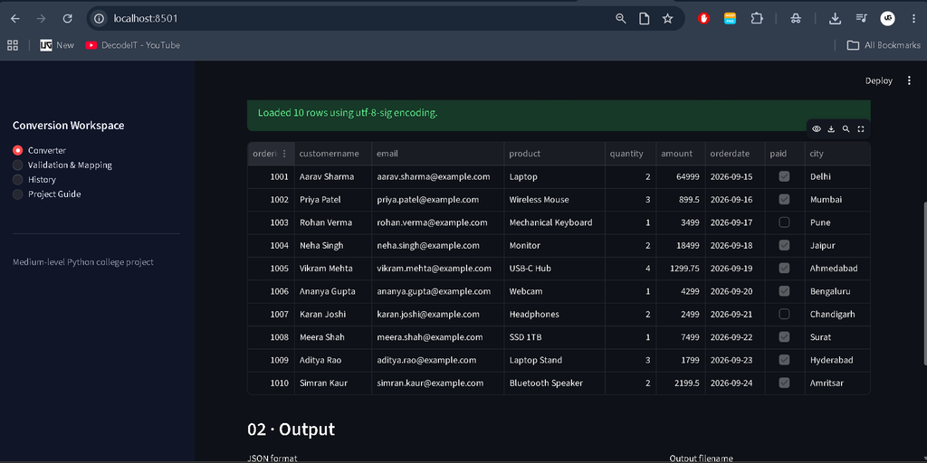Sort by product column header
This screenshot has width=927, height=463.
pyautogui.click(x=555, y=154)
